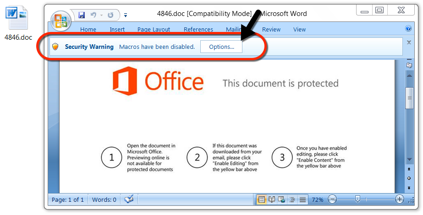423x215 pixels.
Task: Click the Redo/Repeat icon
Action: 110,15
